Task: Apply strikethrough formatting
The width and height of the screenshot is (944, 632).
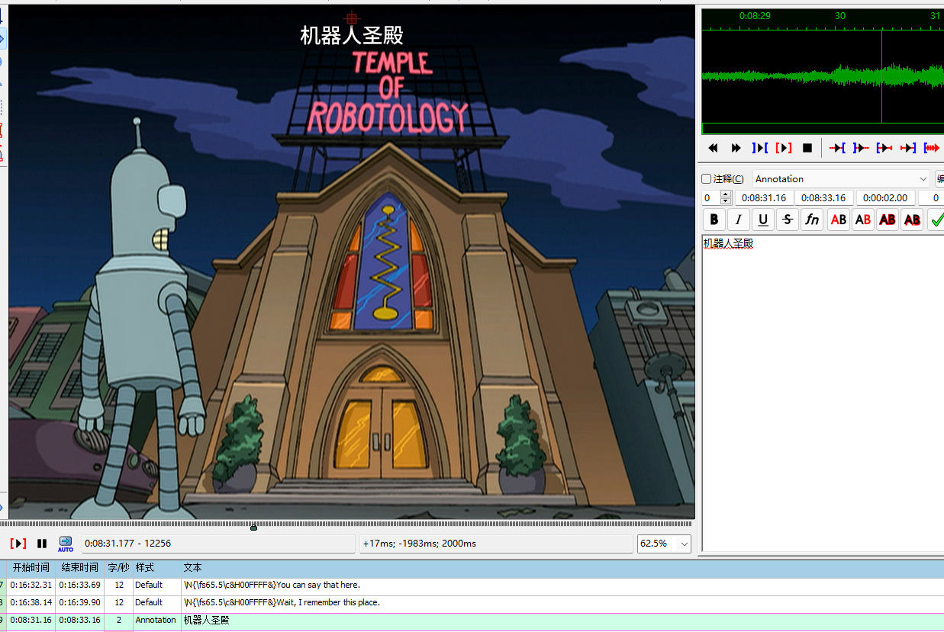Action: (x=788, y=220)
